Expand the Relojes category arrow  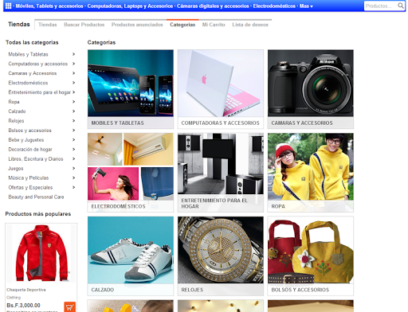pyautogui.click(x=74, y=121)
